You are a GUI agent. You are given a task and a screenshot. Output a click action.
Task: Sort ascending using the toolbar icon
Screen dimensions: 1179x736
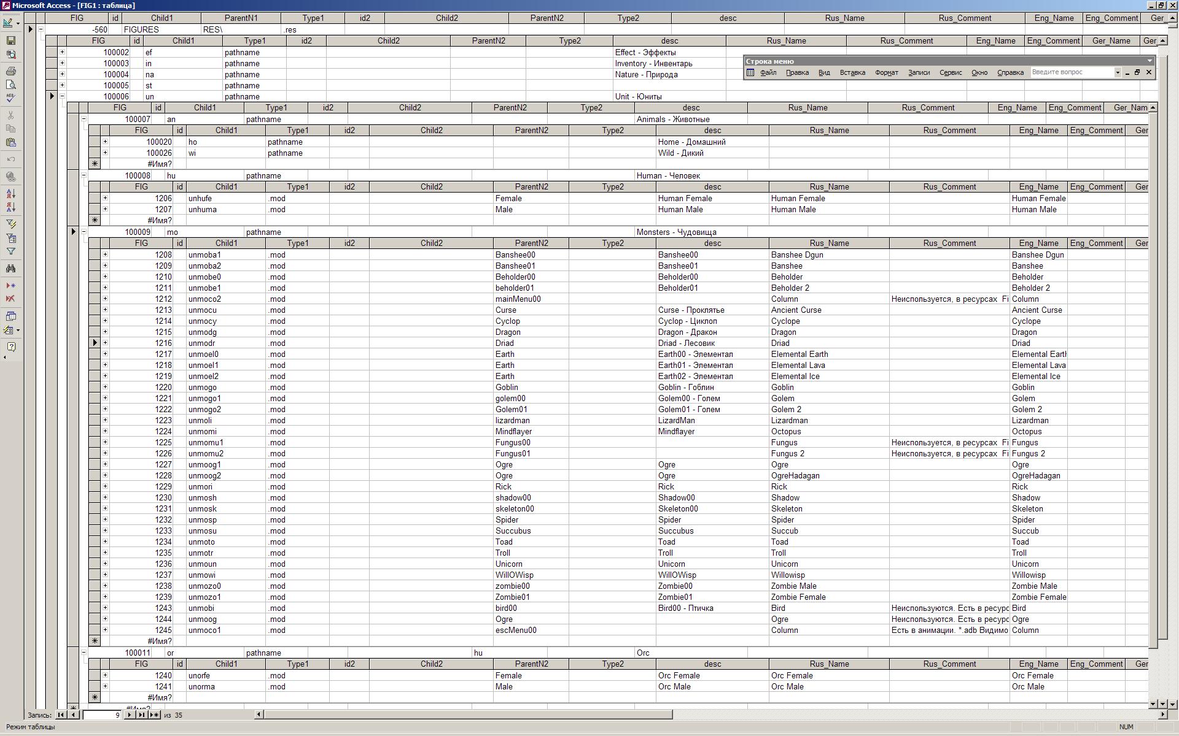[x=10, y=193]
